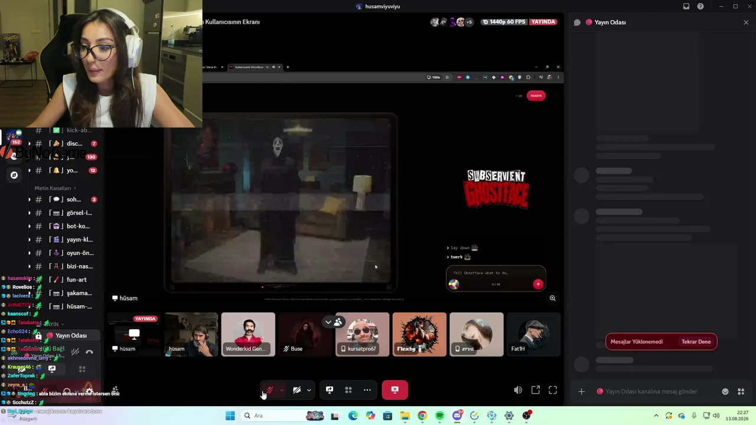756x425 pixels.
Task: Click the red Tickets button in shared screen
Action: click(x=536, y=96)
